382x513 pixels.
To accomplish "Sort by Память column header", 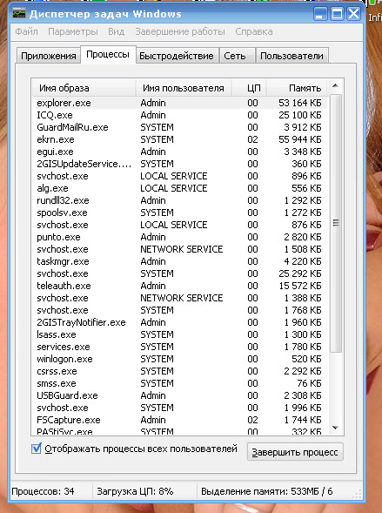I will pos(297,88).
